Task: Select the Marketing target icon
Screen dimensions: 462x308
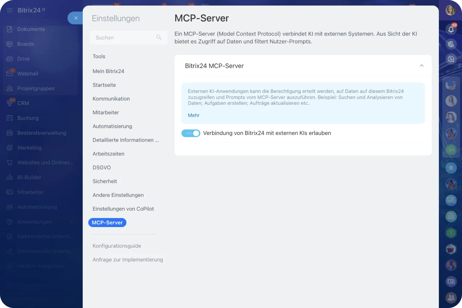Action: click(10, 148)
